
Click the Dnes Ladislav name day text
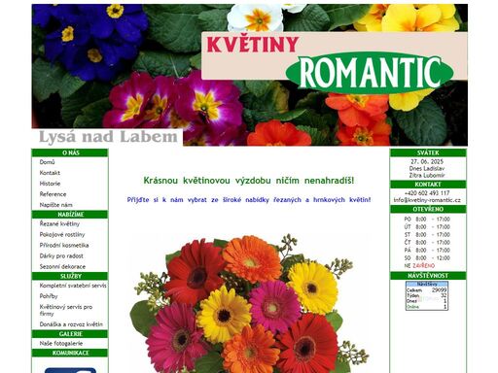pos(427,168)
